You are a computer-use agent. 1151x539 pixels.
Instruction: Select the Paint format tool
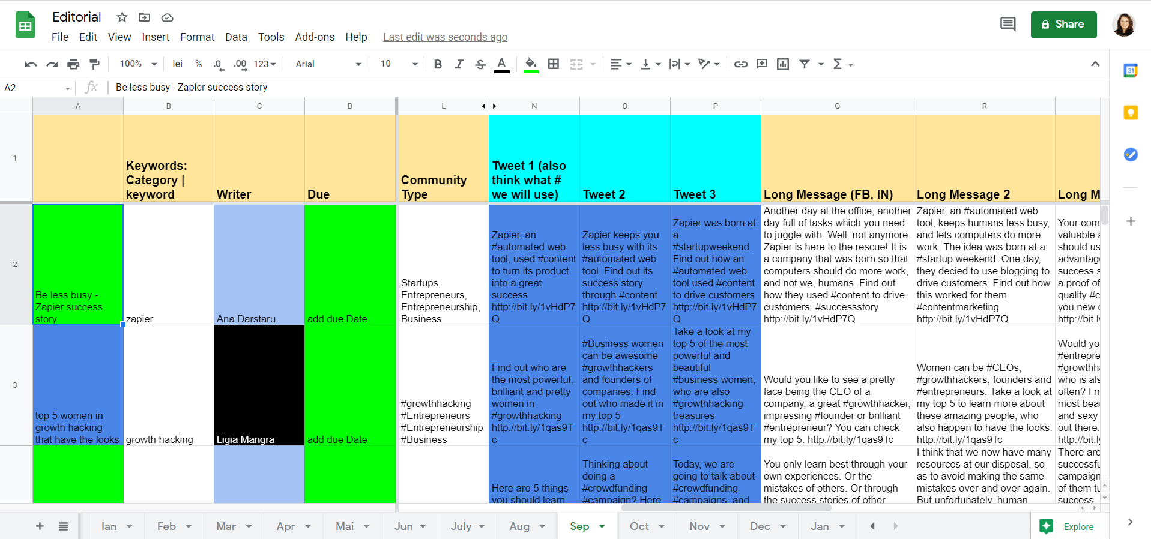tap(94, 64)
